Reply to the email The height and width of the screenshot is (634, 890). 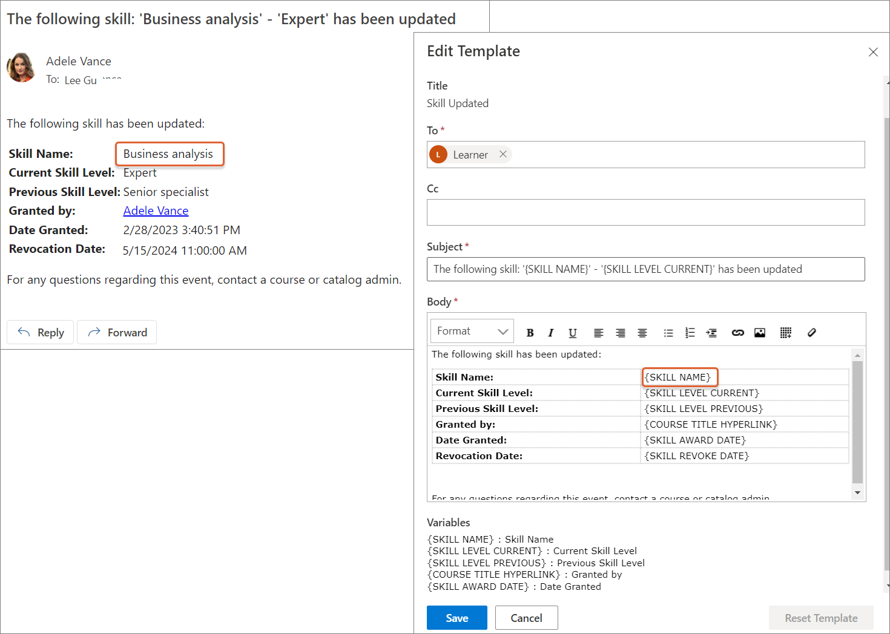(41, 332)
